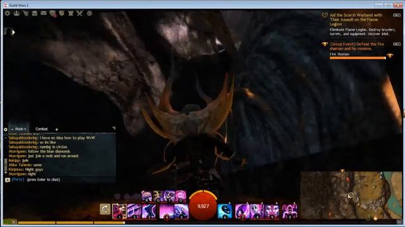Open the skill picker arrow above skill 0
The height and width of the screenshot is (227, 405).
(x=294, y=203)
